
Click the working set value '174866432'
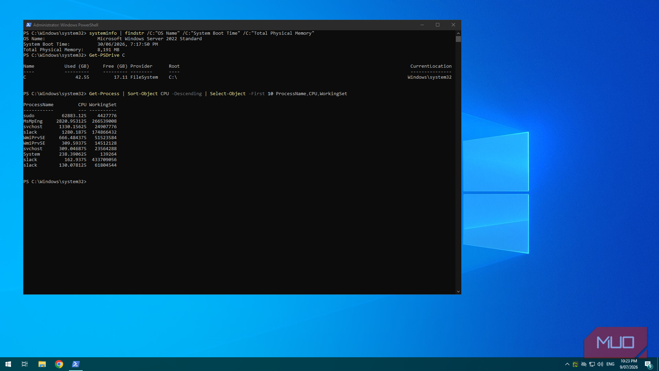coord(104,132)
